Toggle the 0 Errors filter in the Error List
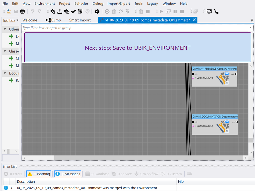 pyautogui.click(x=12, y=174)
